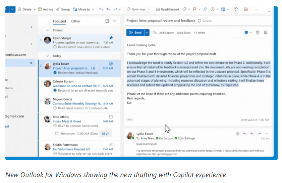Click the emoji reaction icon on Lydia's message
The image size is (282, 183).
[x=238, y=134]
